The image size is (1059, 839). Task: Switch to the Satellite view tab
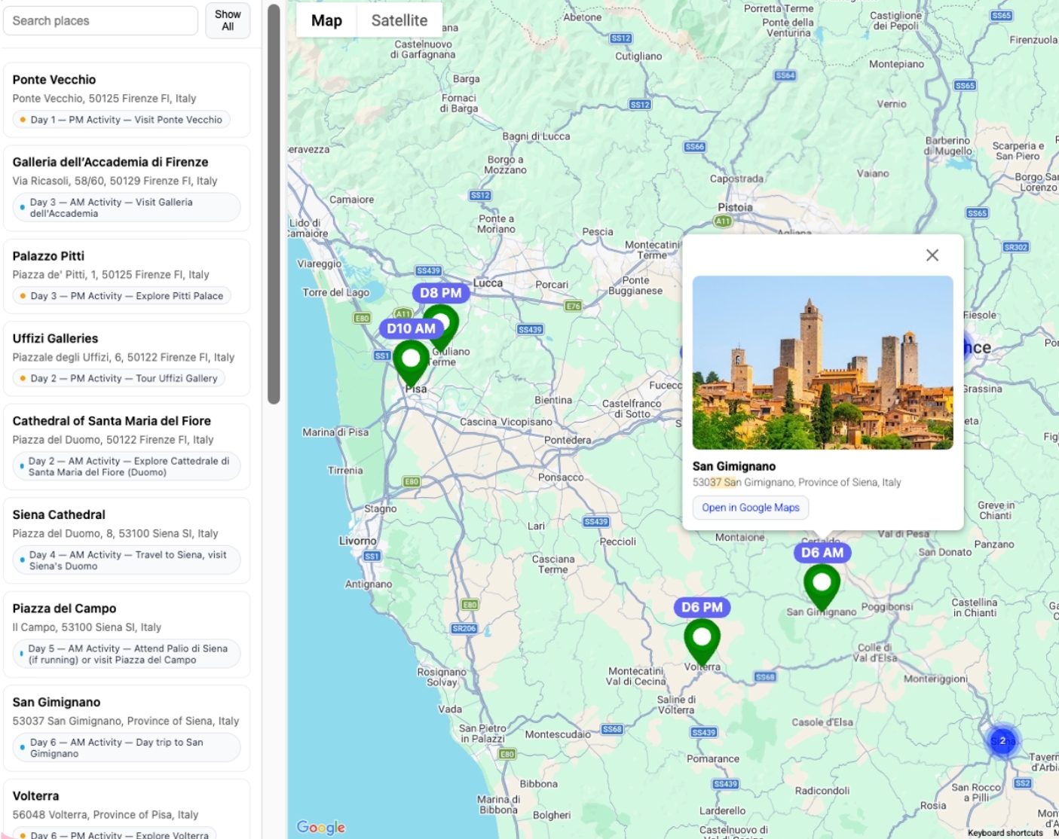[399, 20]
